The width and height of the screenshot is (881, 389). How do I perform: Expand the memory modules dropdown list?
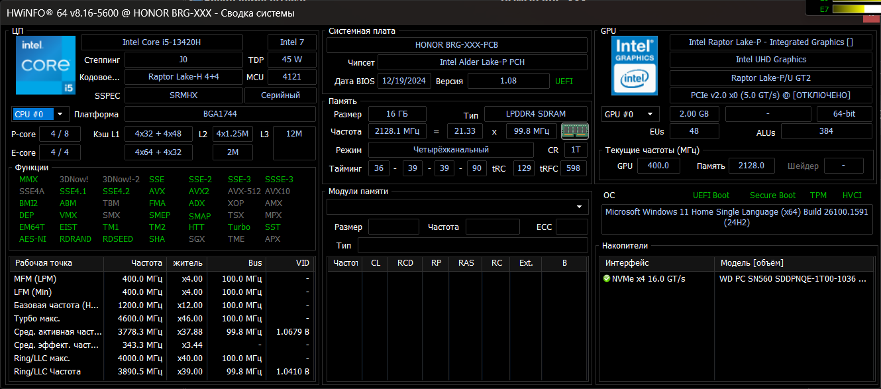[x=580, y=207]
